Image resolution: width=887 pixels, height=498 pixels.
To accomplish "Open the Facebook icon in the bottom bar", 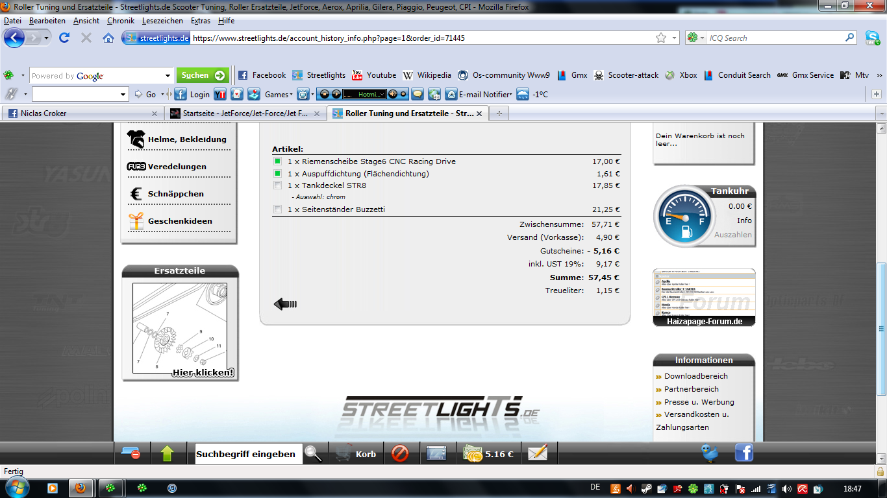I will click(x=743, y=453).
